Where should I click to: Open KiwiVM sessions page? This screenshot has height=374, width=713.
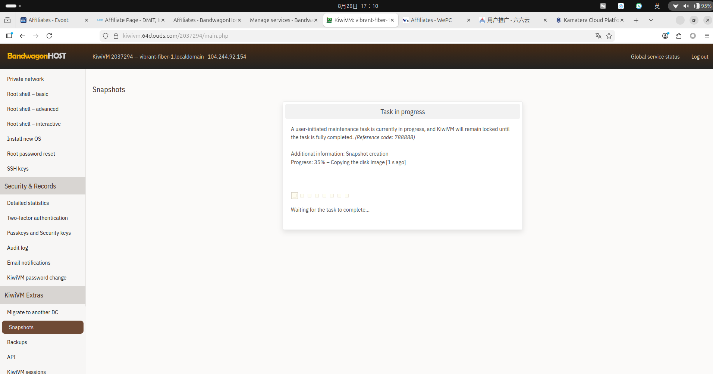(x=26, y=372)
